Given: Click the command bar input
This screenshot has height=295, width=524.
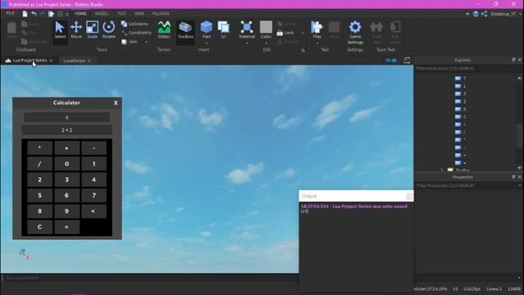Looking at the screenshot, I should (151, 278).
